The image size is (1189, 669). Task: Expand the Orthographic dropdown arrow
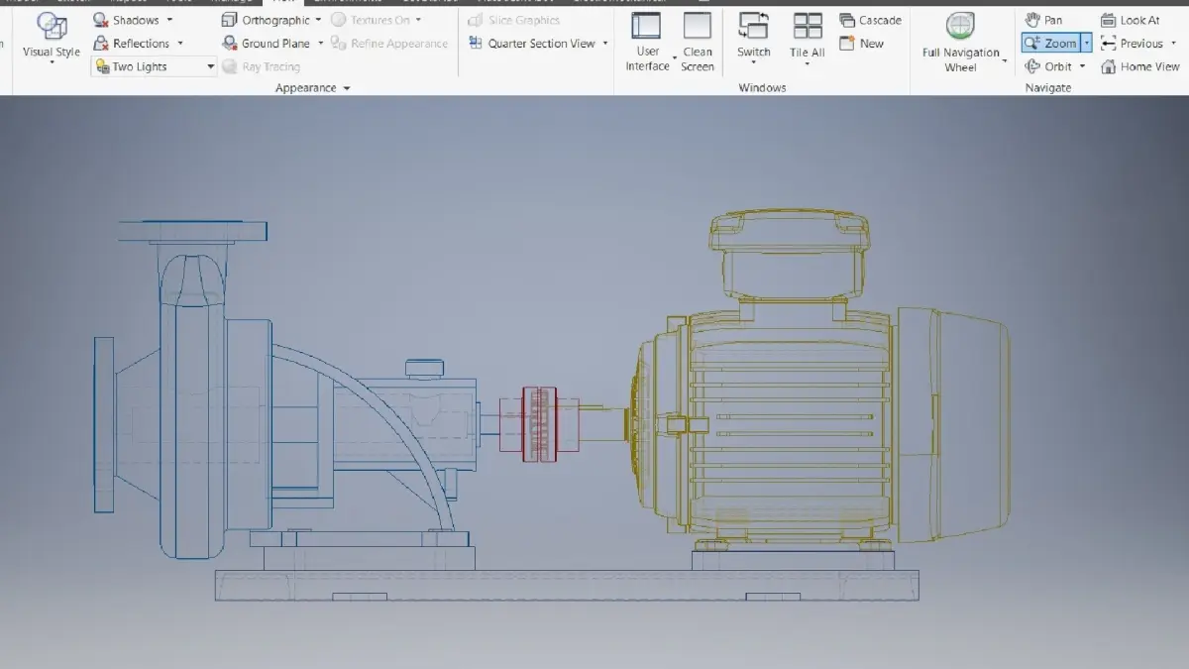(x=319, y=20)
